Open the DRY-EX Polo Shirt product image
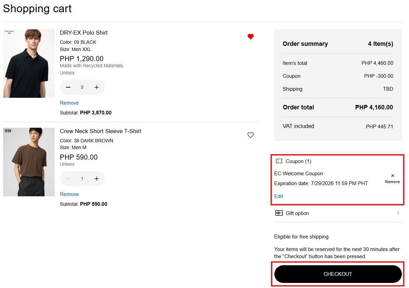 click(x=29, y=64)
